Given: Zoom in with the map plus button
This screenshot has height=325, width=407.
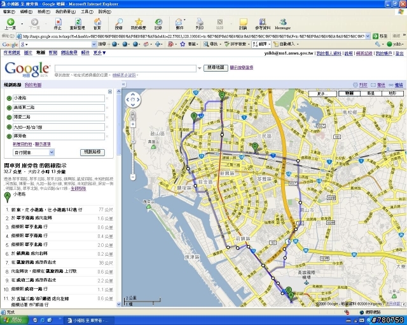Looking at the screenshot, I should [x=133, y=124].
